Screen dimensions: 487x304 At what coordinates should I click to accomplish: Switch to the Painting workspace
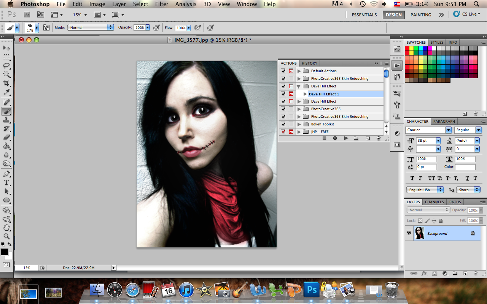tap(421, 14)
